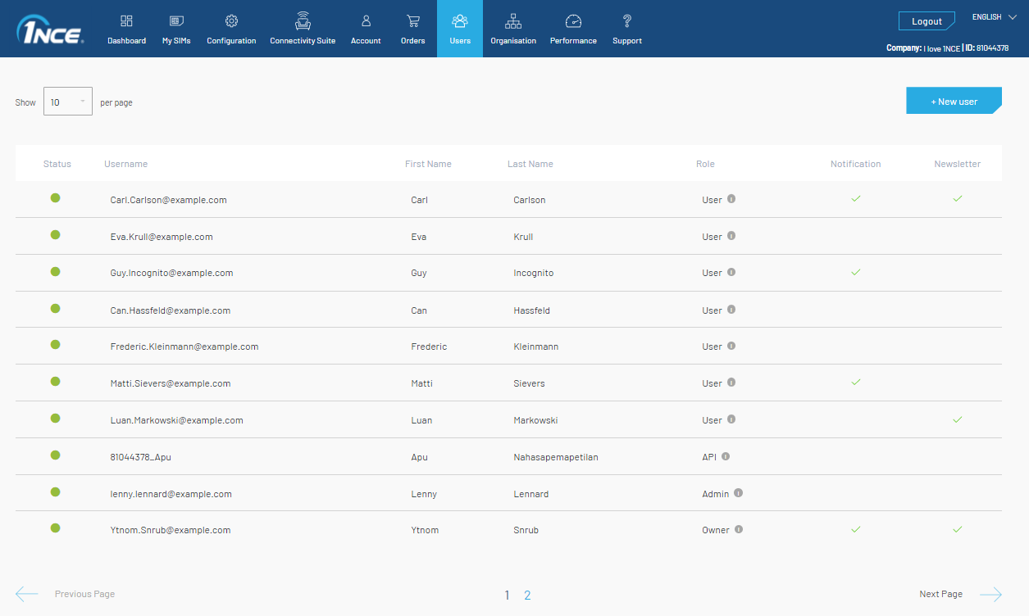
Task: Toggle Newsletter checkmark for Luan Markowski
Action: (957, 419)
